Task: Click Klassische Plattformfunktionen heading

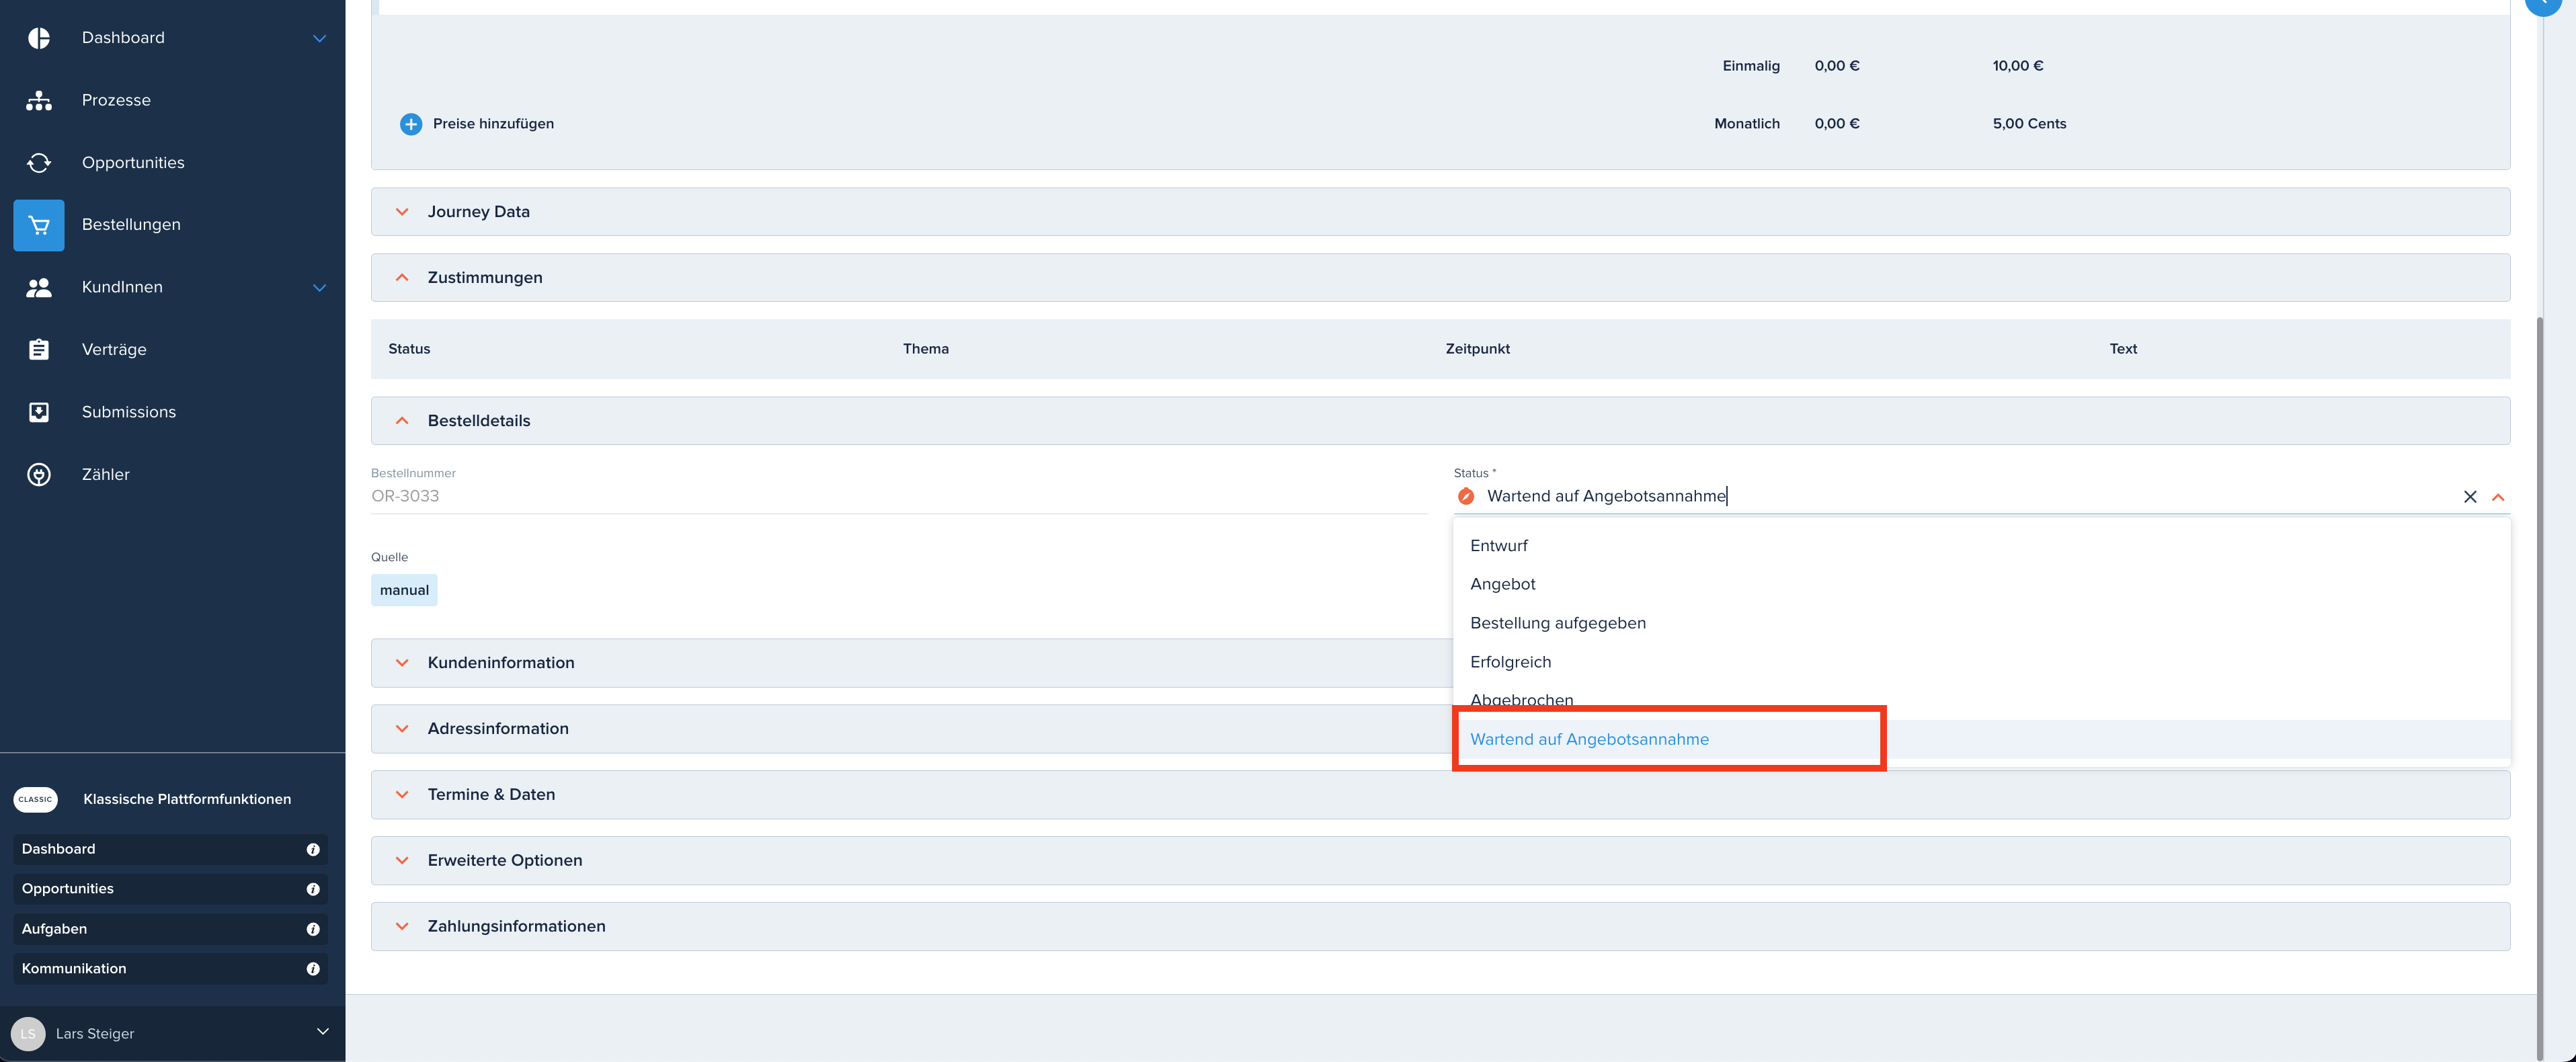Action: (x=187, y=799)
